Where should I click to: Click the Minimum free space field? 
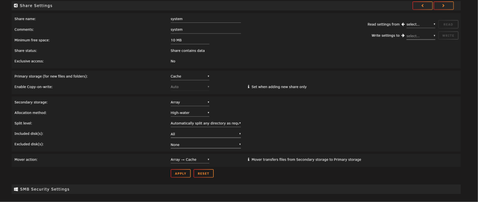click(190, 40)
